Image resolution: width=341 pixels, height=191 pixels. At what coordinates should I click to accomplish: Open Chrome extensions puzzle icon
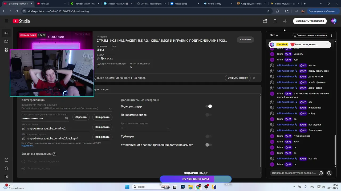coord(277,11)
